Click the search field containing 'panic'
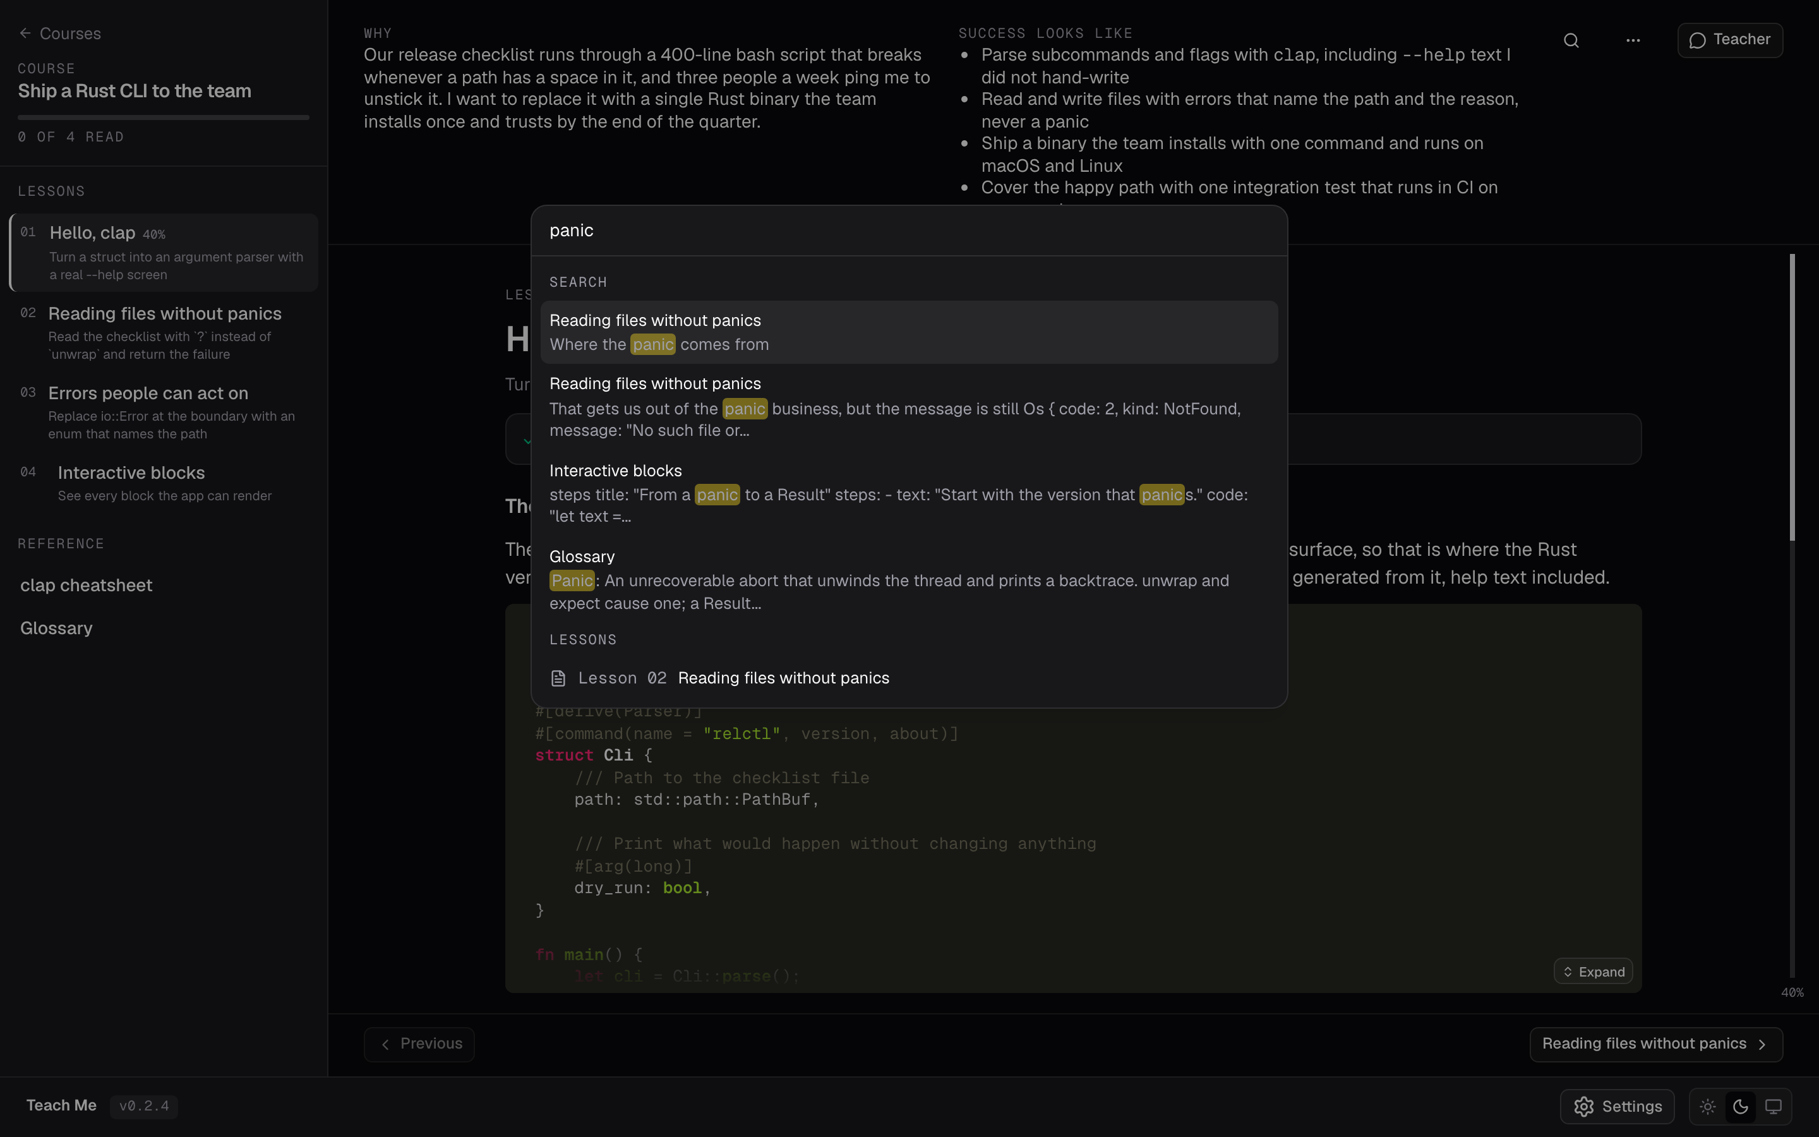 coord(909,231)
